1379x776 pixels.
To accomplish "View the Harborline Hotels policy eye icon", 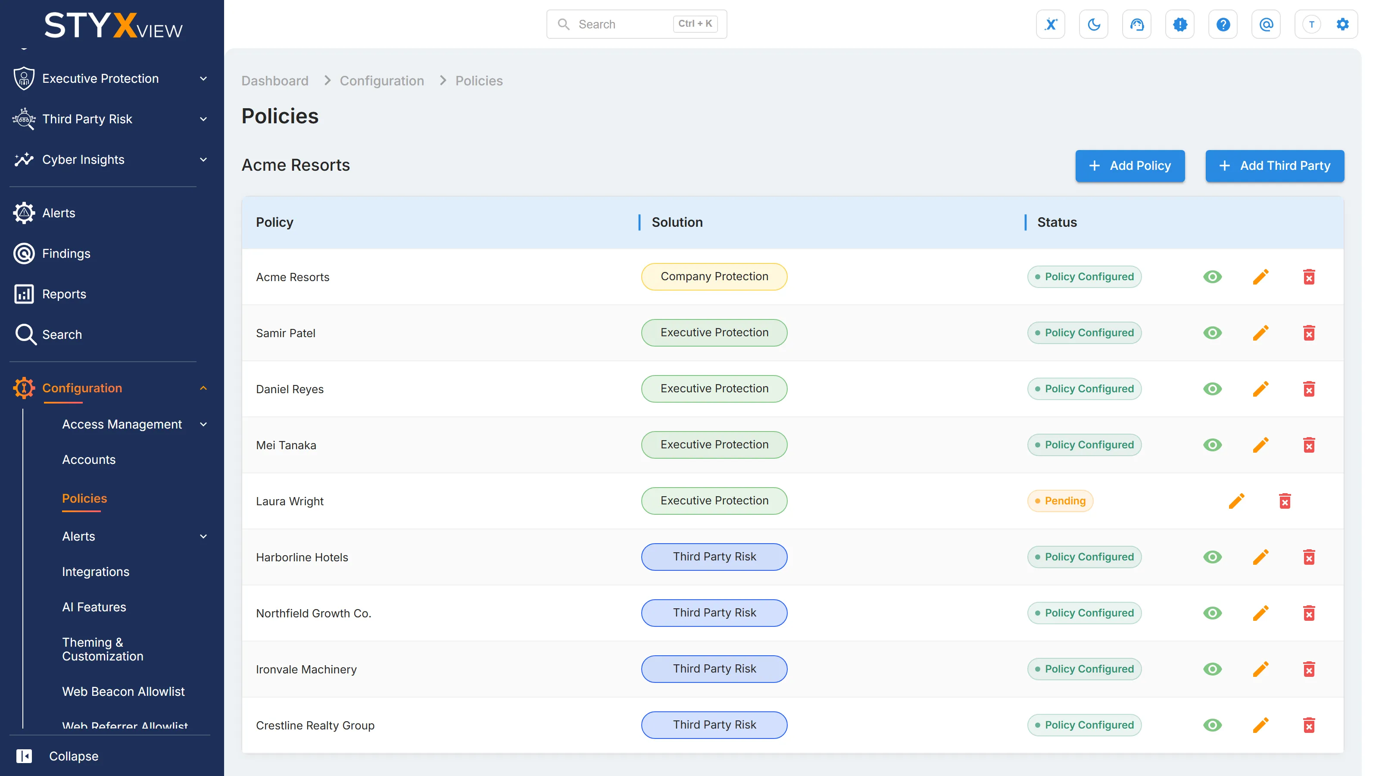I will (x=1213, y=557).
